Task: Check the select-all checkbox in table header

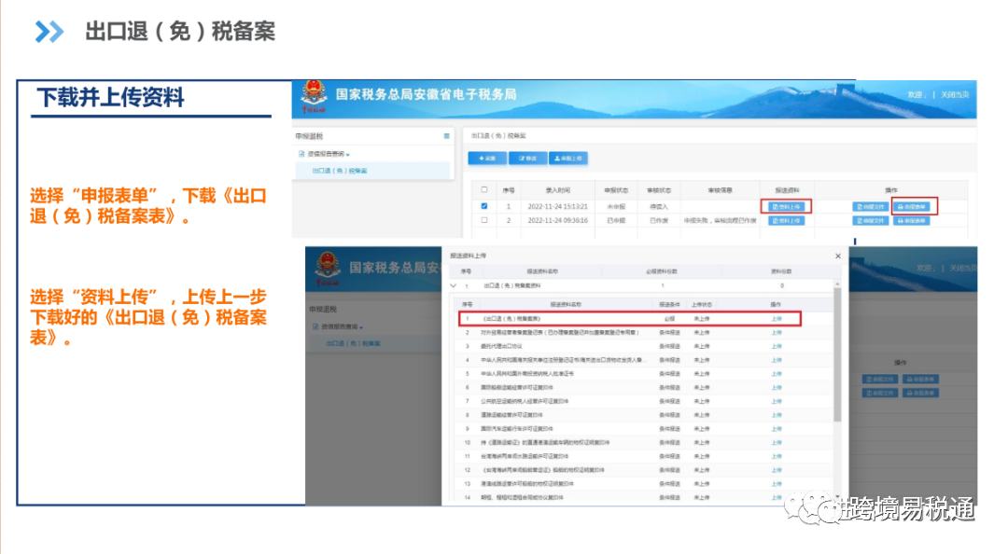Action: click(x=483, y=188)
